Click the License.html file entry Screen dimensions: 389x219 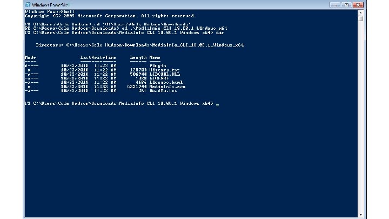pos(166,82)
